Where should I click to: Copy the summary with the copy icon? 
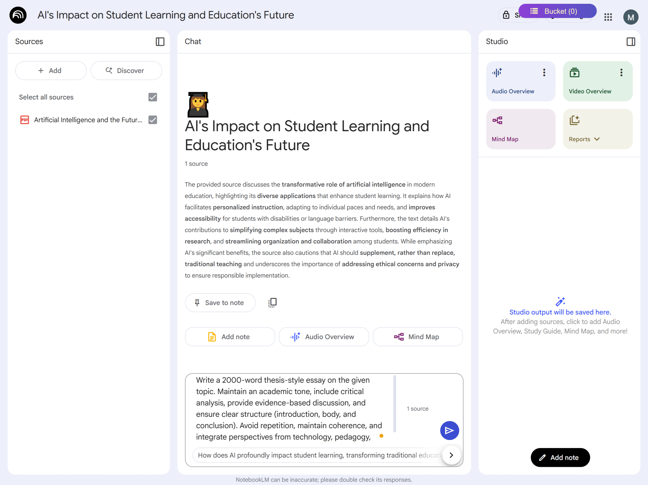click(x=272, y=303)
